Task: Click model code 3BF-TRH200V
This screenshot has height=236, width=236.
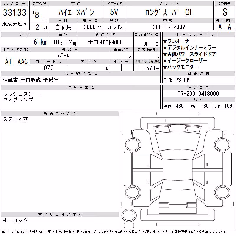Action: click(x=169, y=27)
